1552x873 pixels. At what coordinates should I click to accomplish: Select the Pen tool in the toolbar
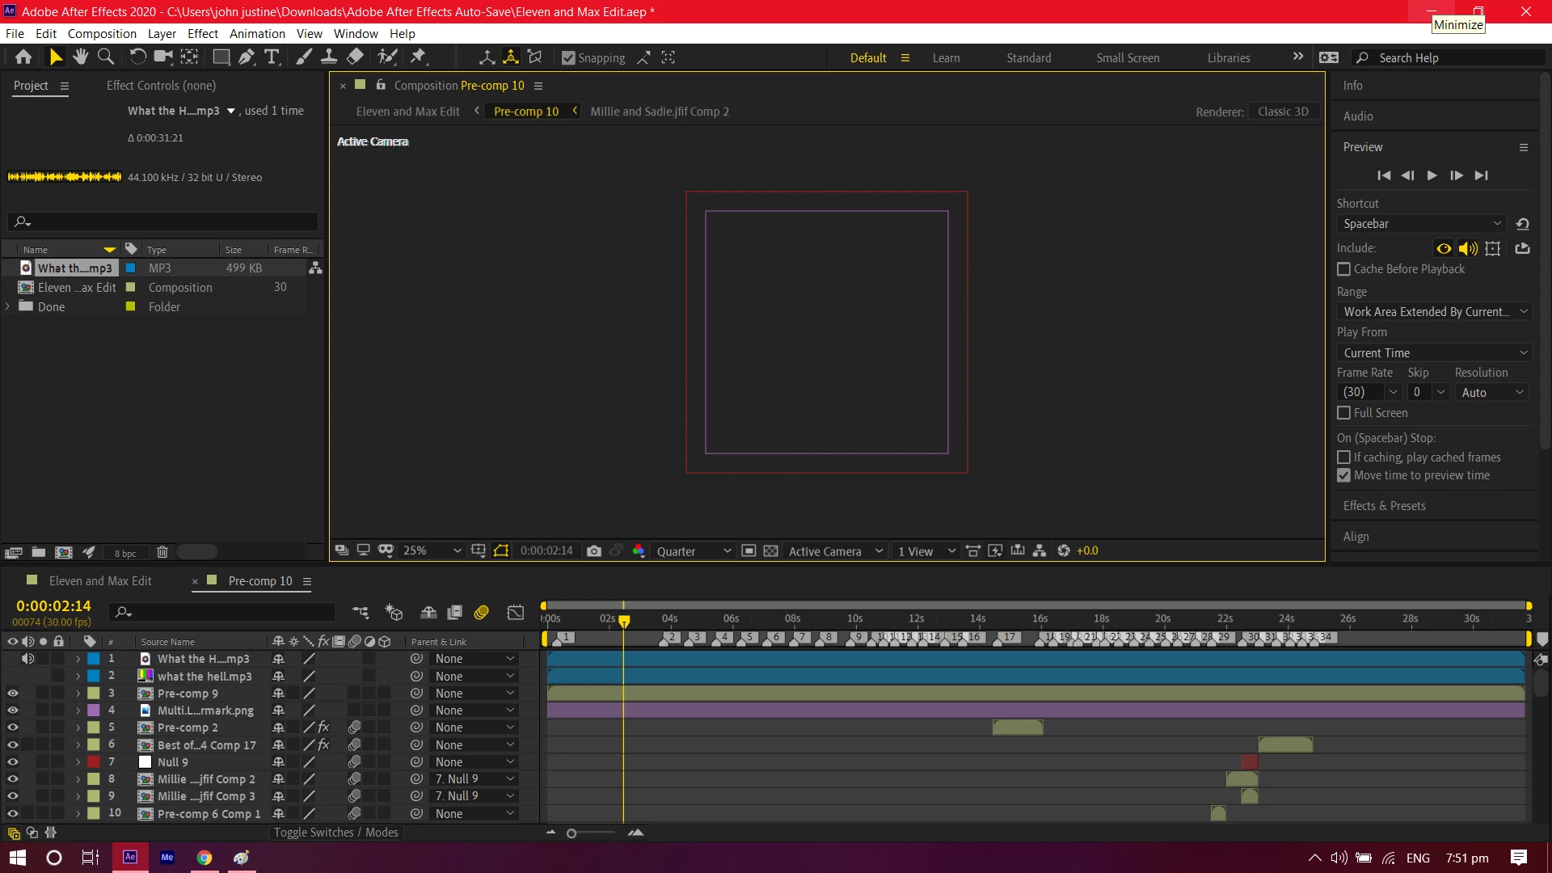coord(247,57)
